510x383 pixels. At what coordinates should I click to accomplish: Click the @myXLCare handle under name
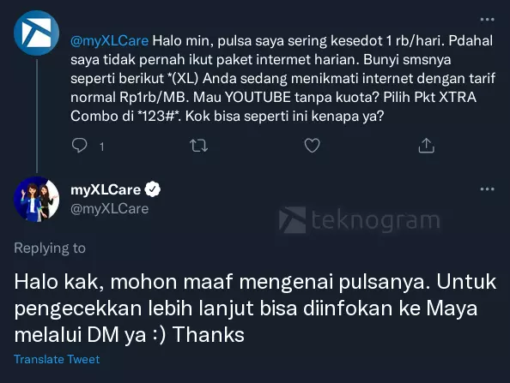110,209
